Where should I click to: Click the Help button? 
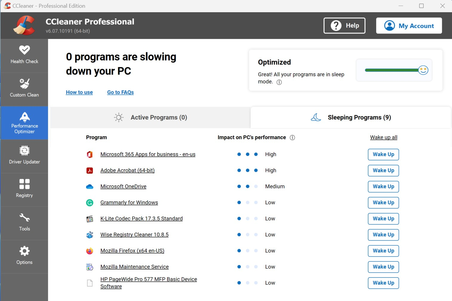[344, 26]
